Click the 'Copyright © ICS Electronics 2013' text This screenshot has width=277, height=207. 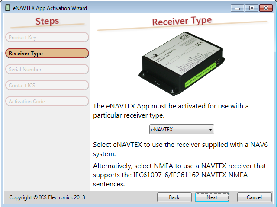point(47,197)
